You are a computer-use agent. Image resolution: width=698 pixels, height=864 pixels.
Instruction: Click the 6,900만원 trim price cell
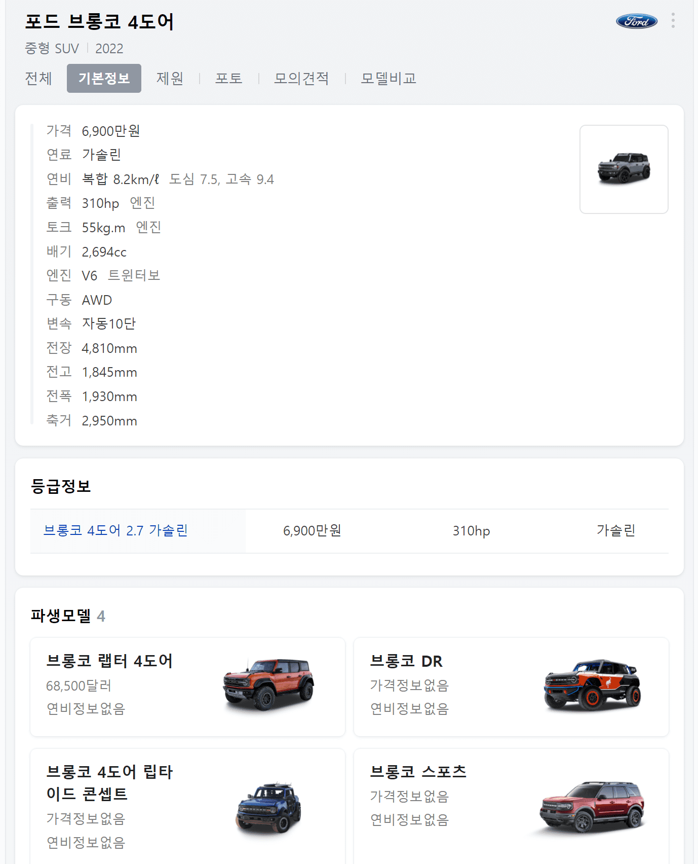(312, 530)
